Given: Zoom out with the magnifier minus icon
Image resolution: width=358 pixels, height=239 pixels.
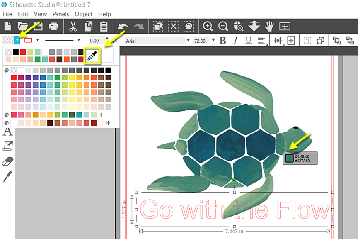Looking at the screenshot, I should pyautogui.click(x=223, y=26).
